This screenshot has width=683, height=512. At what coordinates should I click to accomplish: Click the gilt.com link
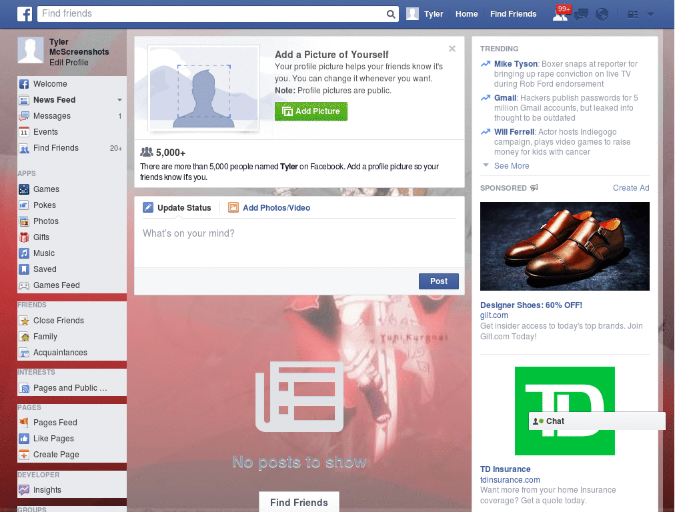coord(494,315)
